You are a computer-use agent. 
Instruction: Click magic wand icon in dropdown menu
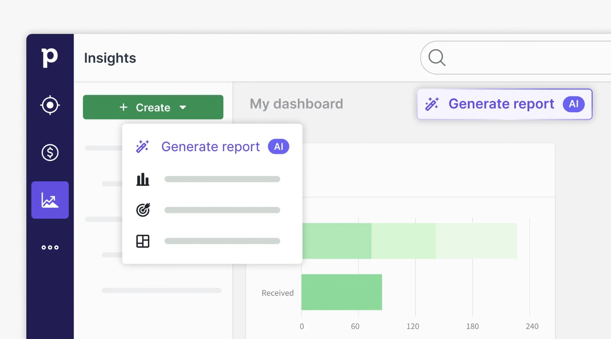pyautogui.click(x=142, y=147)
